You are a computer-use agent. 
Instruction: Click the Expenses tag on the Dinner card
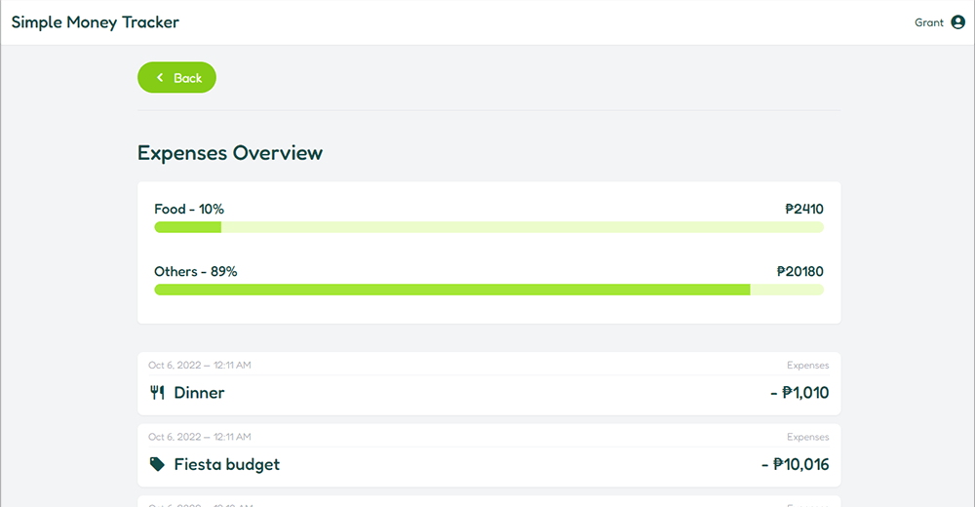click(807, 366)
